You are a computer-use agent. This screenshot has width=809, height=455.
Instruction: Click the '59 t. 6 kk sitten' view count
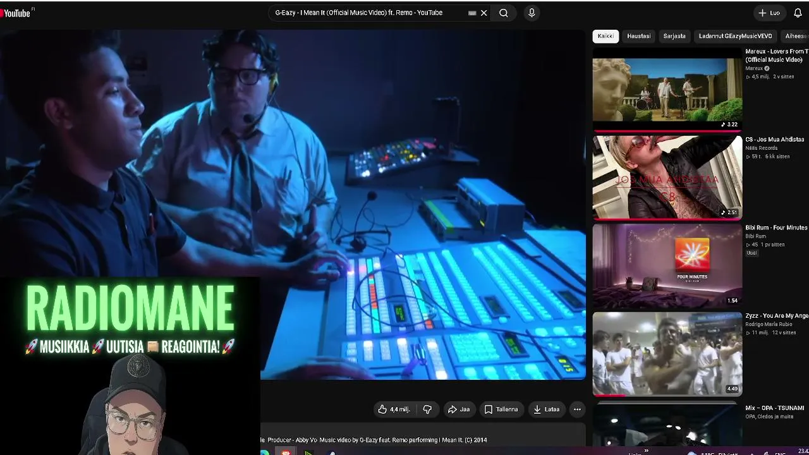click(x=768, y=156)
